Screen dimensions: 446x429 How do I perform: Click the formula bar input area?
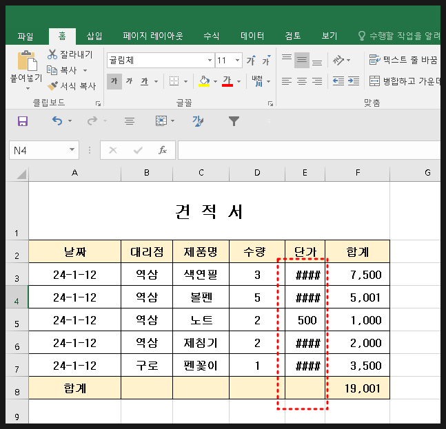tap(310, 150)
